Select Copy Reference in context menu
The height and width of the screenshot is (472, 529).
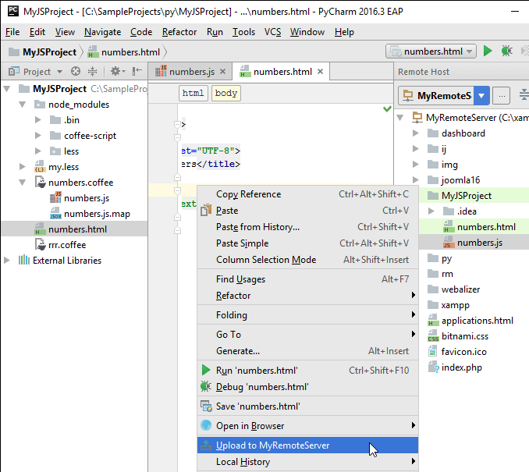click(307, 194)
